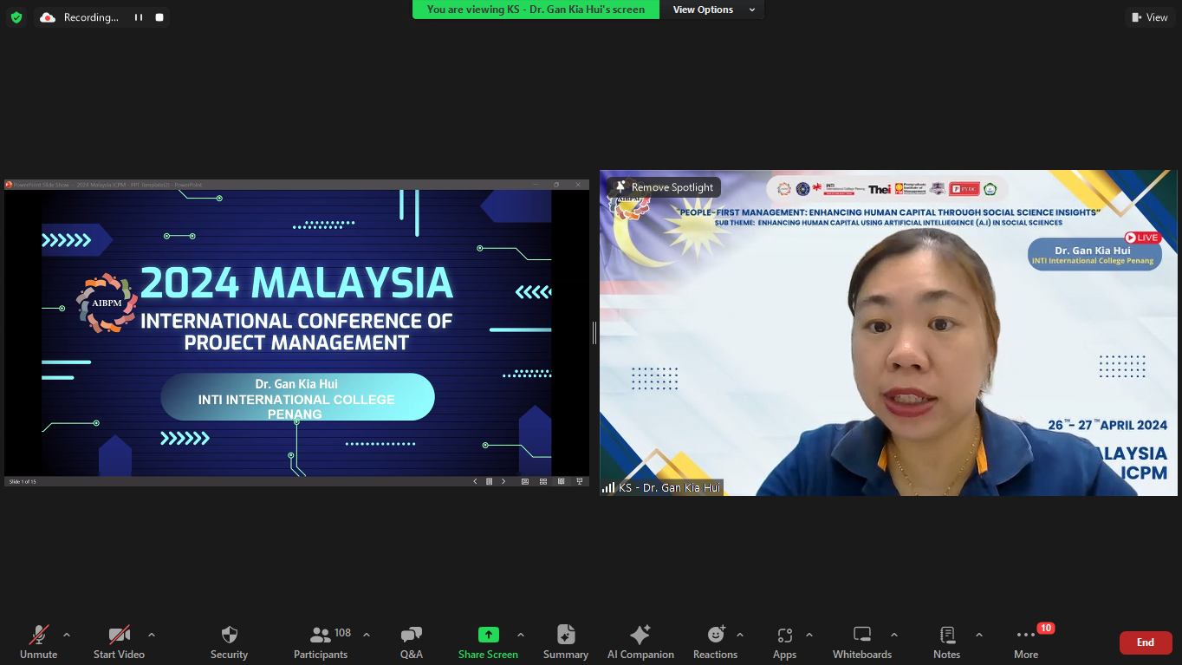The image size is (1182, 665).
Task: Expand video options arrow beside Start Video
Action: coord(152,635)
